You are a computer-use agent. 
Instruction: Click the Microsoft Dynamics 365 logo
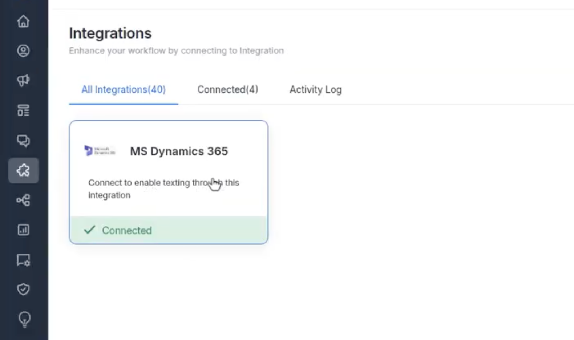pos(100,150)
